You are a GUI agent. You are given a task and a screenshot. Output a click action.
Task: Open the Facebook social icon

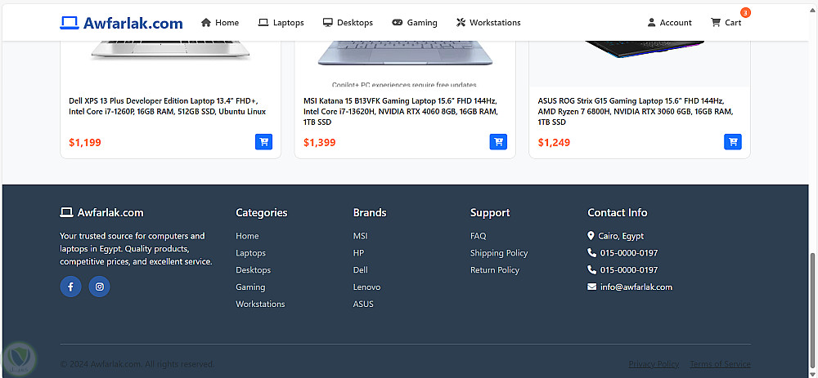coord(70,287)
